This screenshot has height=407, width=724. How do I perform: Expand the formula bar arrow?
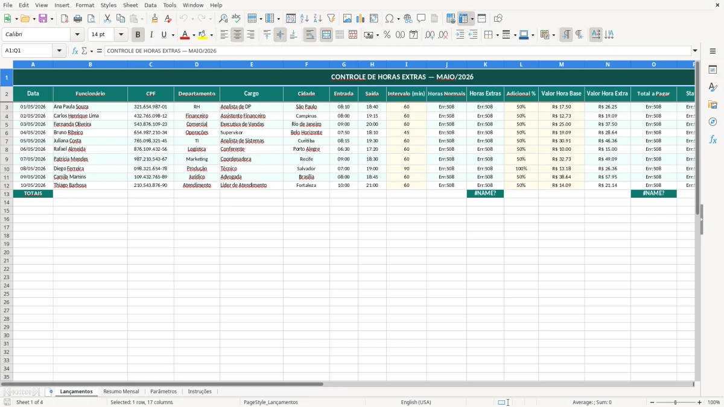[x=695, y=51]
